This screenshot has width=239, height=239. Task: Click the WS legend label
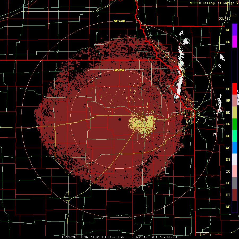coord(228,148)
